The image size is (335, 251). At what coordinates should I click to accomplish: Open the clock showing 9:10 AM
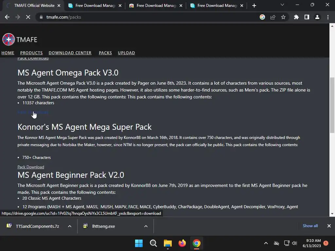pyautogui.click(x=312, y=243)
